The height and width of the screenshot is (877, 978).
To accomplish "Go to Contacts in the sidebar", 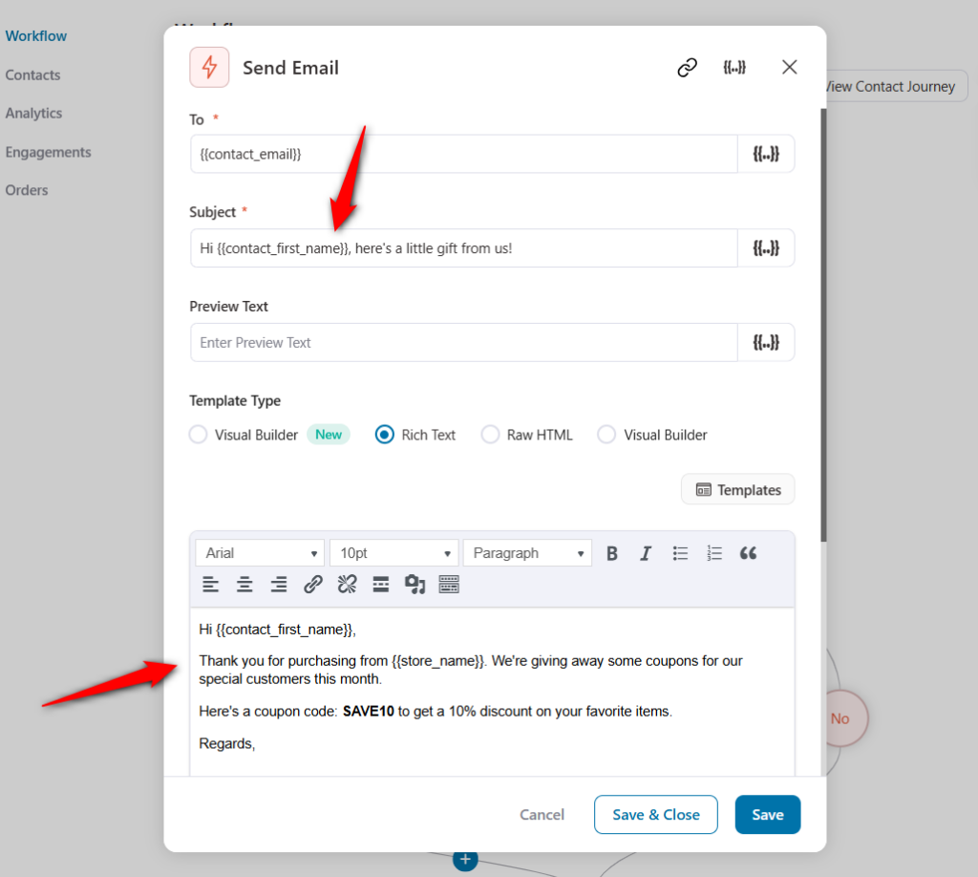I will (x=32, y=75).
